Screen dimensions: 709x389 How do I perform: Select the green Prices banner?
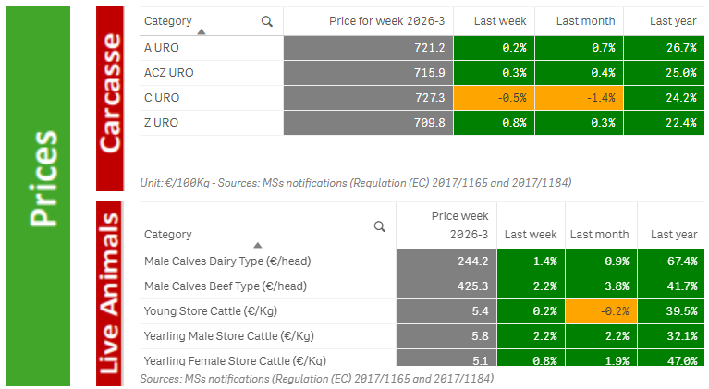click(x=38, y=194)
